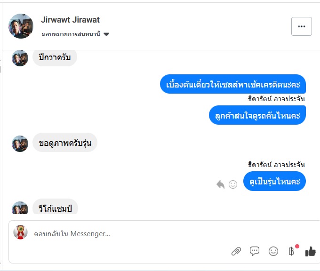This screenshot has width=320, height=271.
Task: Open Jirwawt Jirawat's header profile picture
Action: tap(21, 26)
